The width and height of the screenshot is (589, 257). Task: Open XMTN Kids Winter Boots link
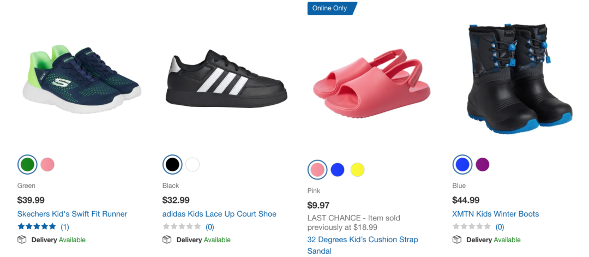(x=495, y=214)
